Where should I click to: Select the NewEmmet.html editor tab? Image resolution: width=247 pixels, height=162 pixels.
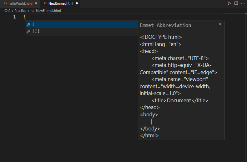tap(61, 3)
